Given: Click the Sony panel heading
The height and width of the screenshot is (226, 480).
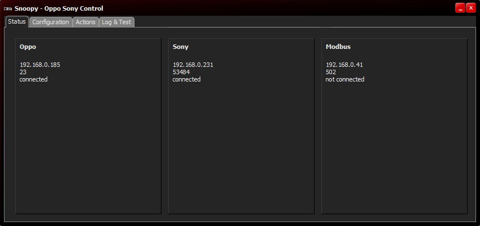Looking at the screenshot, I should click(x=181, y=47).
